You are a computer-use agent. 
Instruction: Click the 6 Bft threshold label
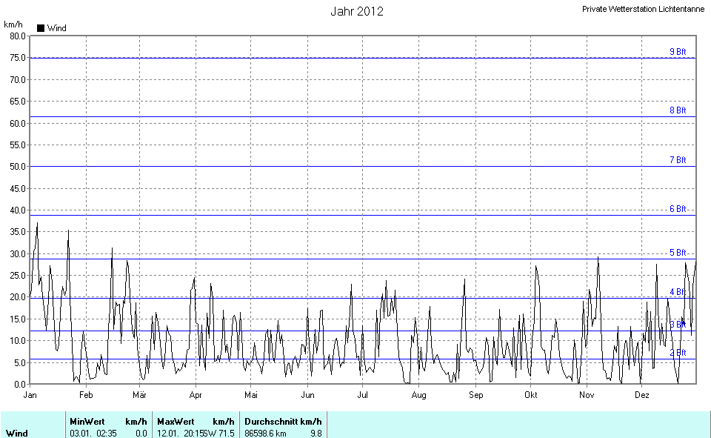tap(678, 209)
